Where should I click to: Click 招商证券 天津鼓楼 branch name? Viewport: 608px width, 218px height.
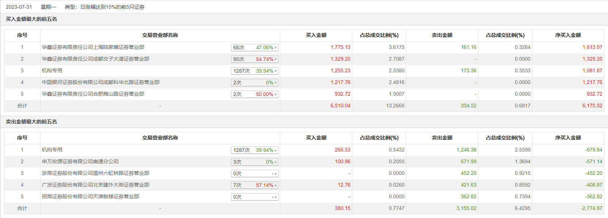tap(90, 196)
